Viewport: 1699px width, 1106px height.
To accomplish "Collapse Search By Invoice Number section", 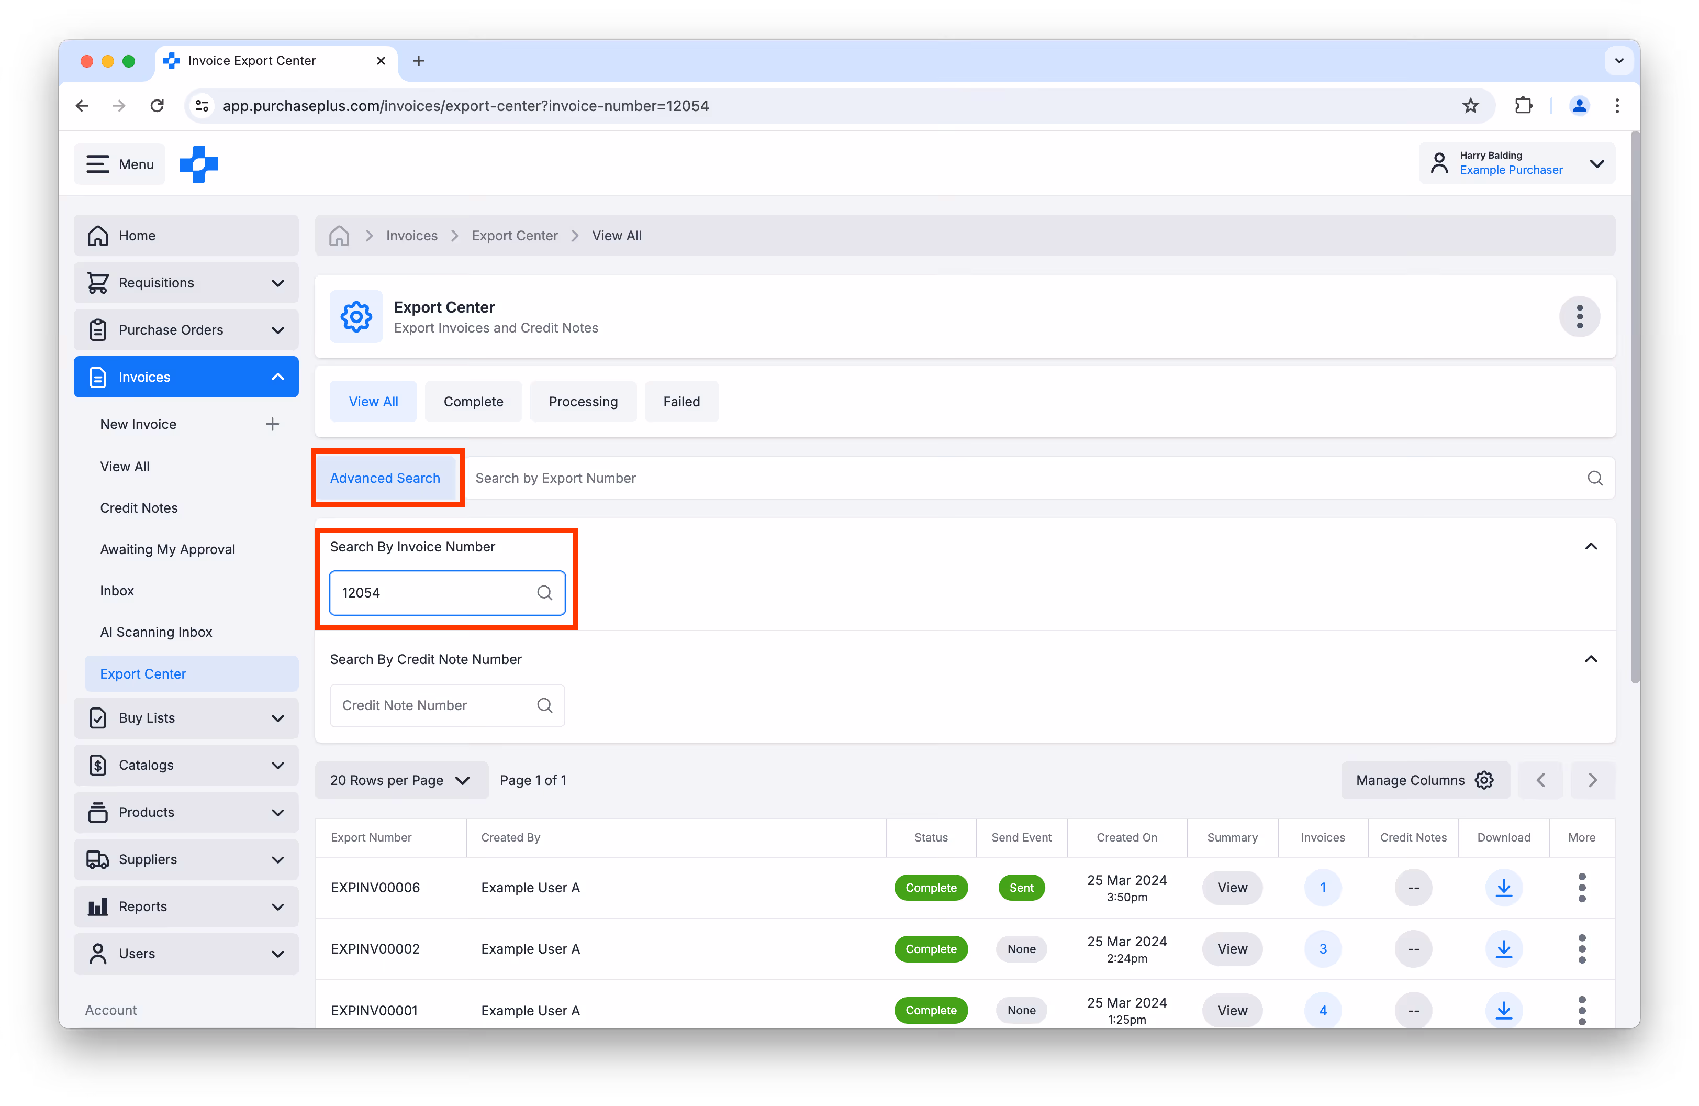I will click(x=1591, y=547).
